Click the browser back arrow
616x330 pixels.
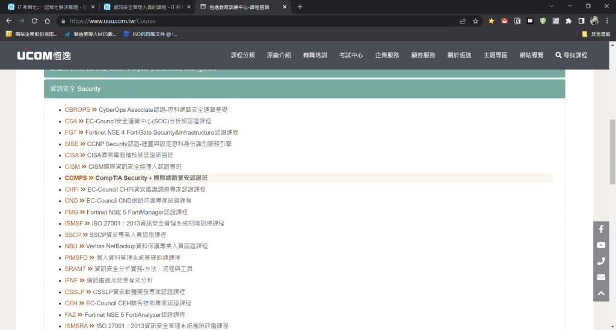click(x=8, y=21)
